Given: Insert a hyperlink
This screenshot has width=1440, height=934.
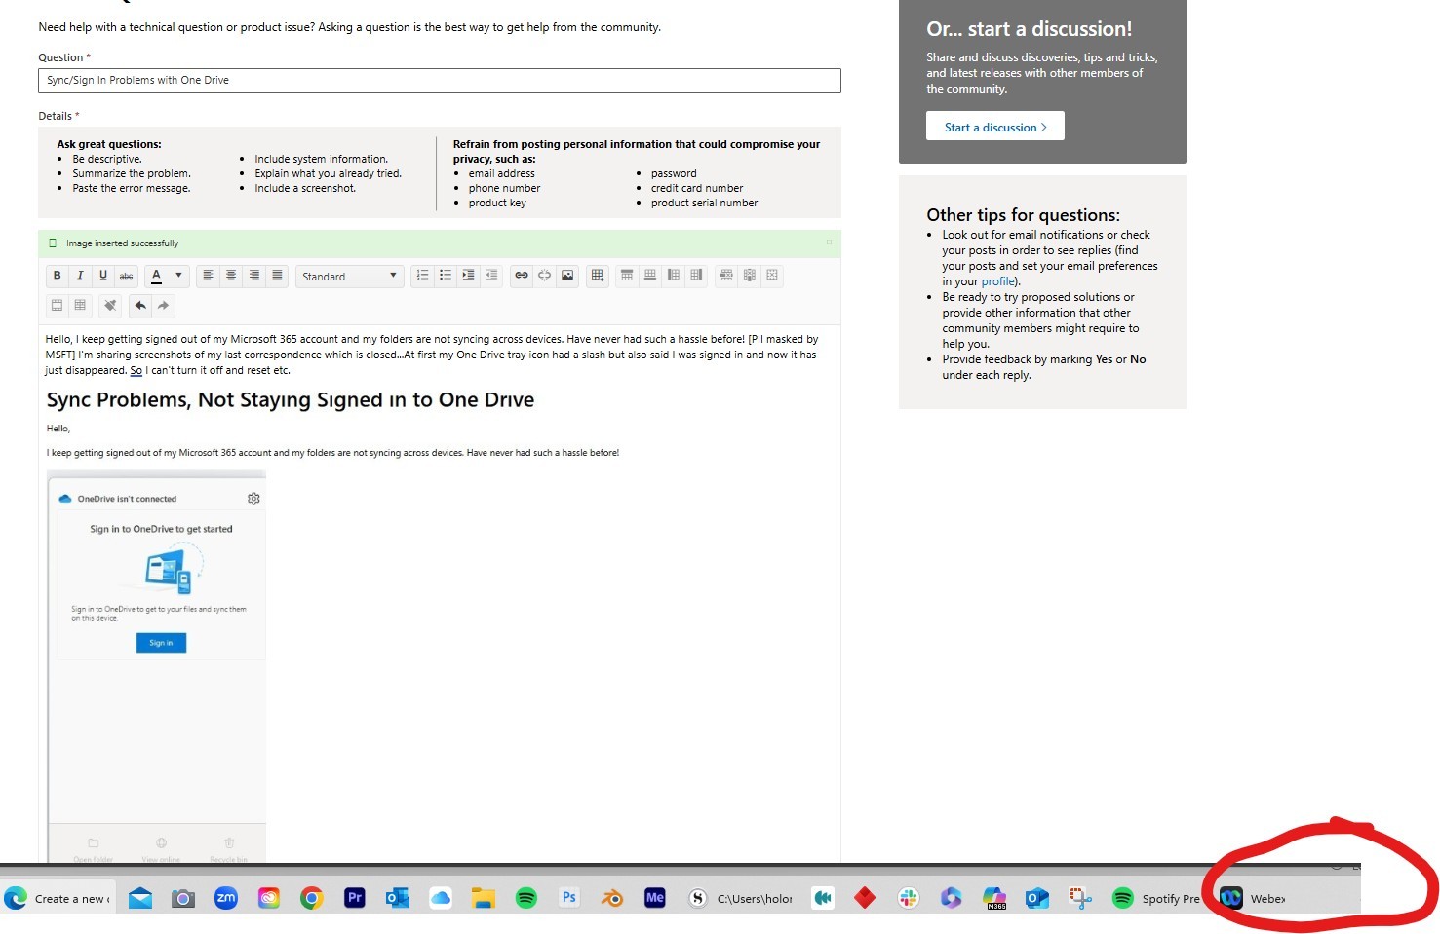Looking at the screenshot, I should pos(522,276).
